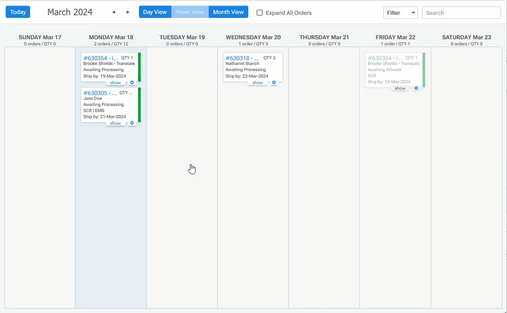Expand order #630318 with show
Screen dimensions: 507x313
[258, 82]
